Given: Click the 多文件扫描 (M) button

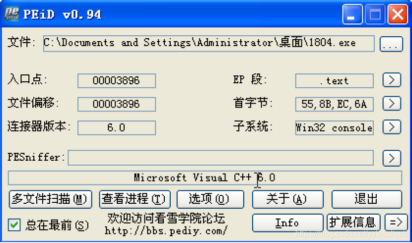Looking at the screenshot, I should point(51,199).
